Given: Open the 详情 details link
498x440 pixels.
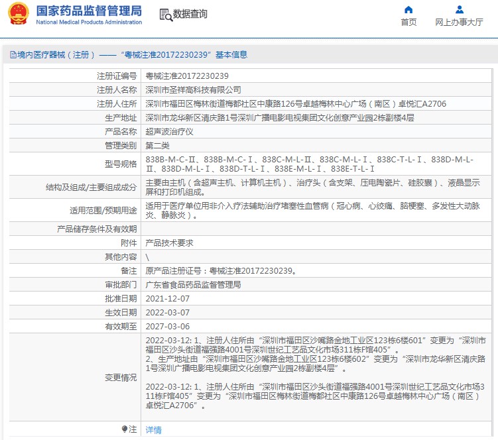Looking at the screenshot, I should tap(153, 430).
